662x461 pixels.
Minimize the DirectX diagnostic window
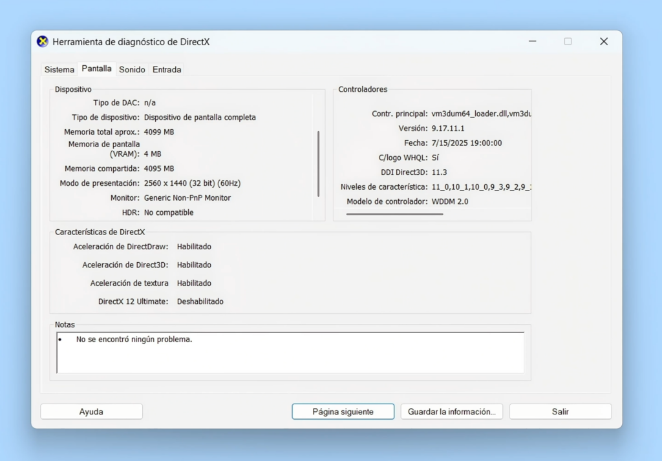click(532, 41)
